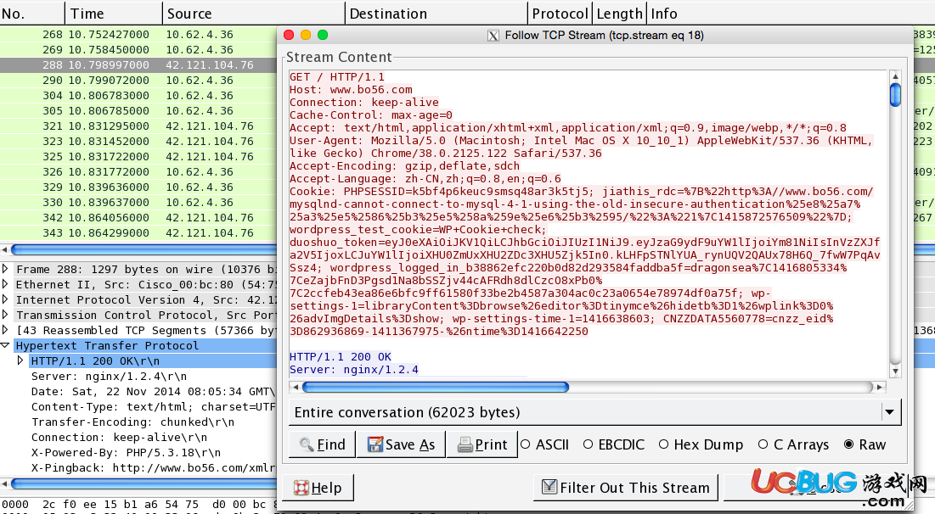Click packet details horizontal scrollbar
Image resolution: width=935 pixels, height=514 pixels.
(x=144, y=483)
